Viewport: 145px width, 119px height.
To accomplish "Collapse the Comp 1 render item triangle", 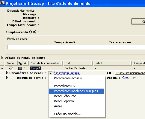I will (2, 68).
